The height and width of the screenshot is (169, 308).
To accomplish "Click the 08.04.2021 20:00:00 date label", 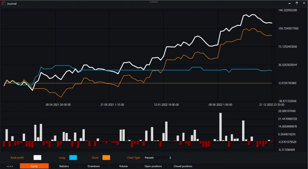I will coord(58,105).
